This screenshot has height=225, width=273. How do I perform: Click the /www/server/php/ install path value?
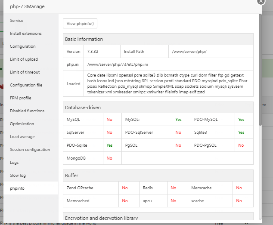tap(189, 52)
